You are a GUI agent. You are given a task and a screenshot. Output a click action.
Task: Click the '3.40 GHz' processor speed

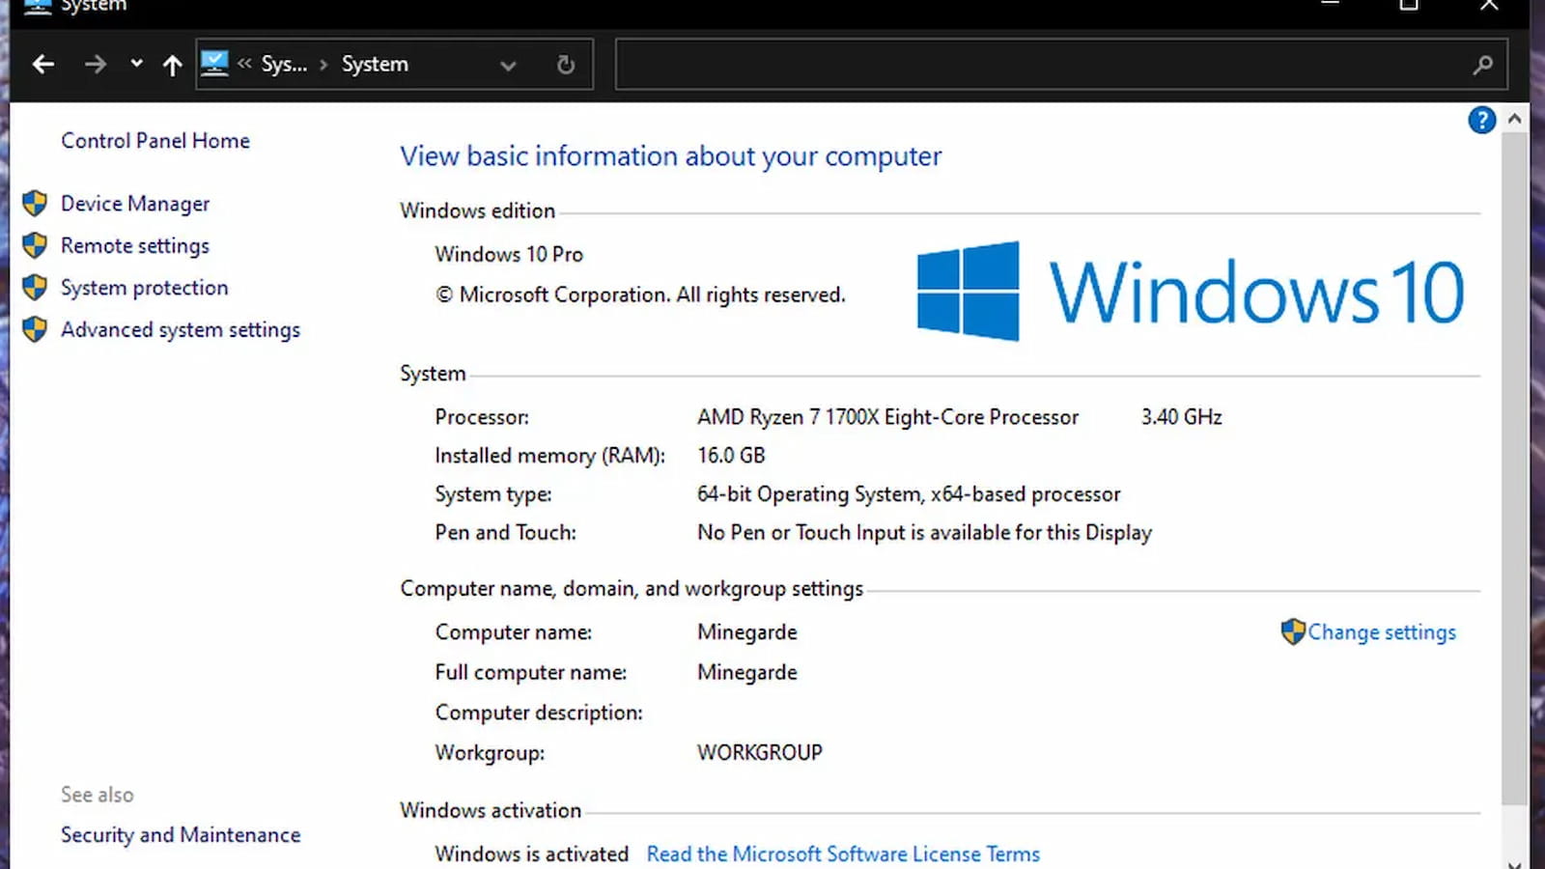(1181, 417)
